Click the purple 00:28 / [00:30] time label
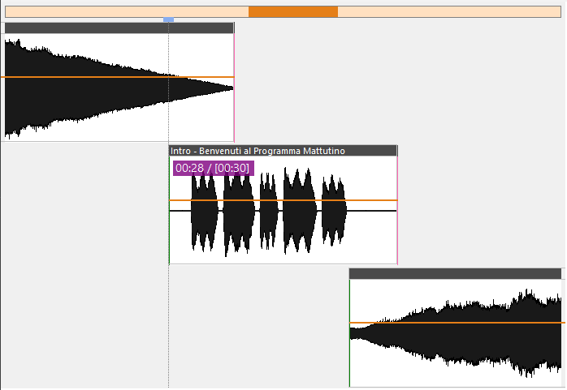This screenshot has height=390, width=567. 214,168
